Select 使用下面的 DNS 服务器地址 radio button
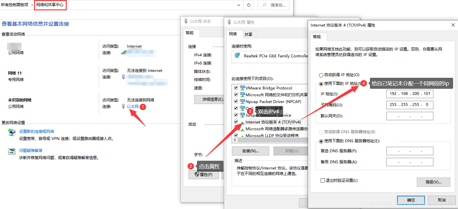458x209 pixels. [x=321, y=141]
